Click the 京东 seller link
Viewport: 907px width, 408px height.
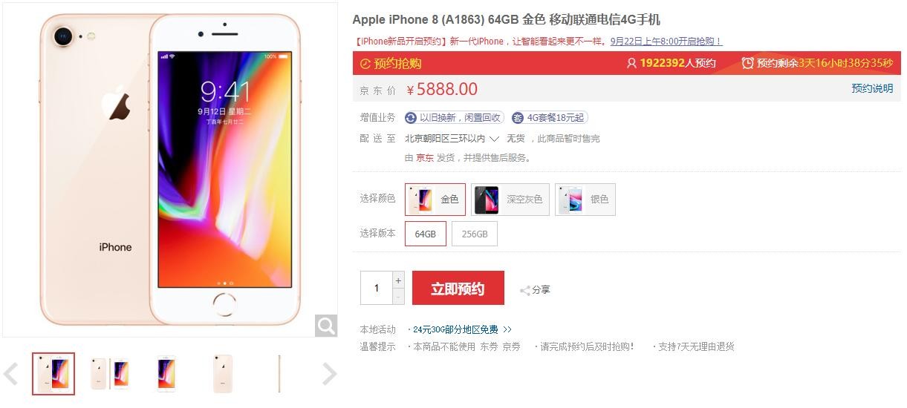(425, 157)
